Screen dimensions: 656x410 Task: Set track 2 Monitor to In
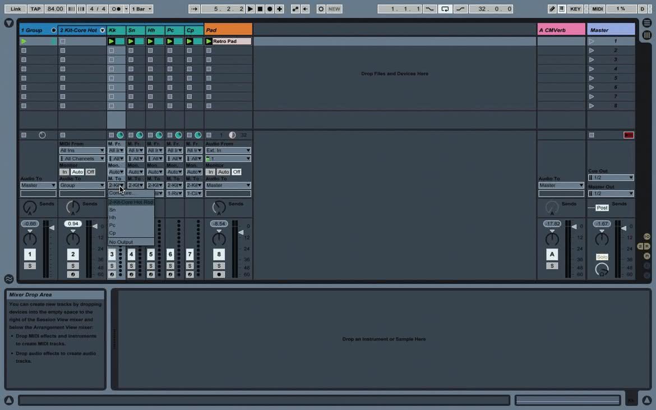pos(64,172)
